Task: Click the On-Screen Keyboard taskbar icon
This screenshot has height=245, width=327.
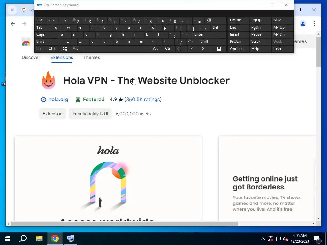Action: pyautogui.click(x=70, y=239)
